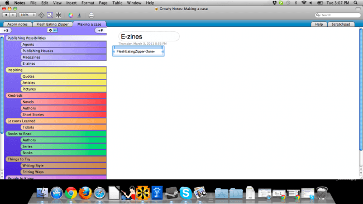Open the Help tab
The width and height of the screenshot is (363, 204).
coord(319,24)
